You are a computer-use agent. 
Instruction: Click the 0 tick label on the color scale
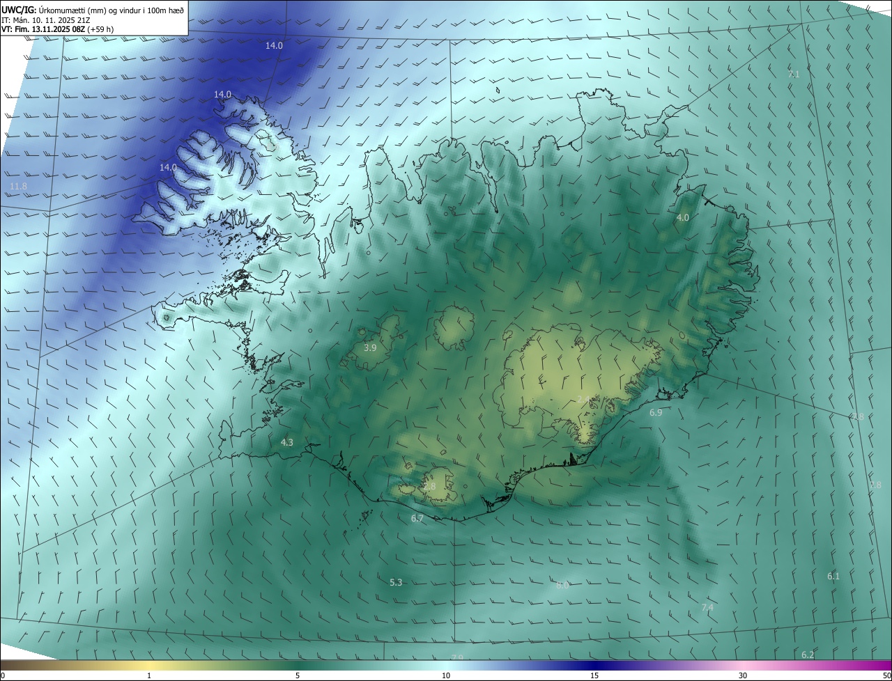coord(3,675)
